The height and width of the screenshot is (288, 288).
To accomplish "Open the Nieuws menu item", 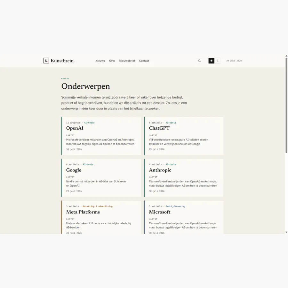I will pos(100,61).
